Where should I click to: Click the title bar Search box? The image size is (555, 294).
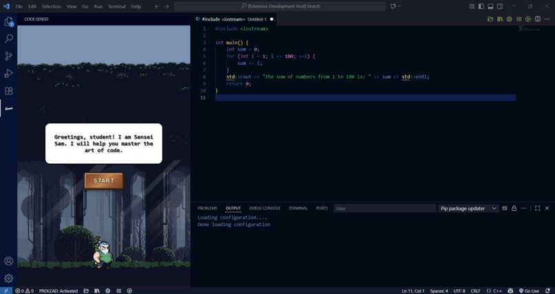[280, 6]
